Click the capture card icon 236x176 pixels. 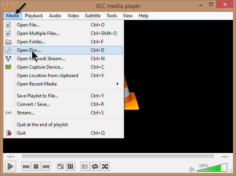[x=8, y=67]
